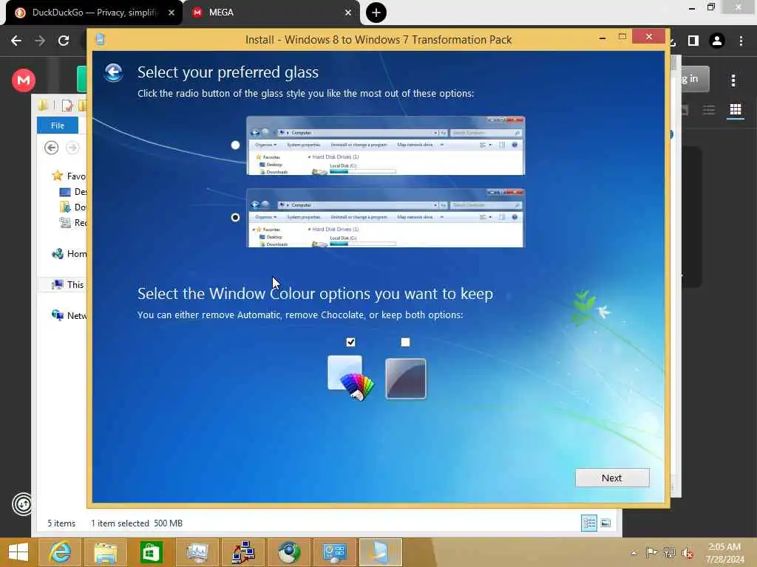Screen dimensions: 757x567
Task: Select the first glass style radio button
Action: point(235,145)
